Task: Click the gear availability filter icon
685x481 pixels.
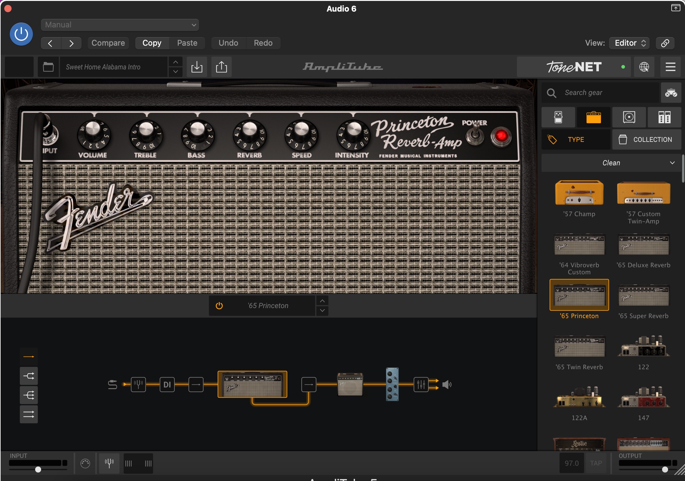Action: point(671,93)
